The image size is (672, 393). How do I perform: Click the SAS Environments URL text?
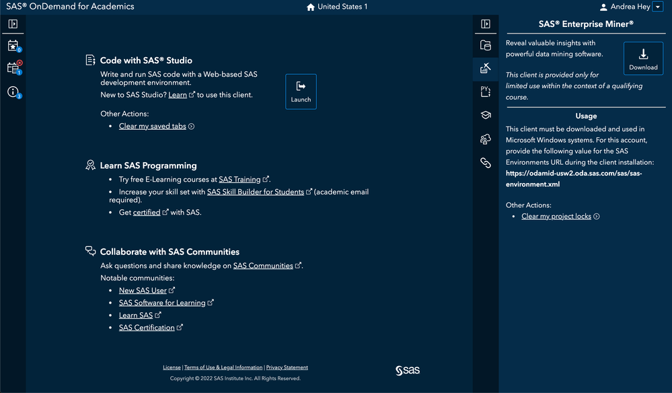[x=574, y=179]
